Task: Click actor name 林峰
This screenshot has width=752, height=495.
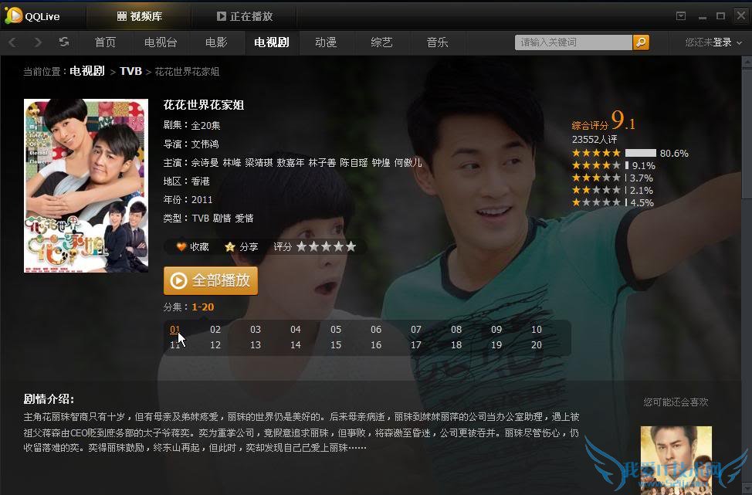Action: pos(232,163)
